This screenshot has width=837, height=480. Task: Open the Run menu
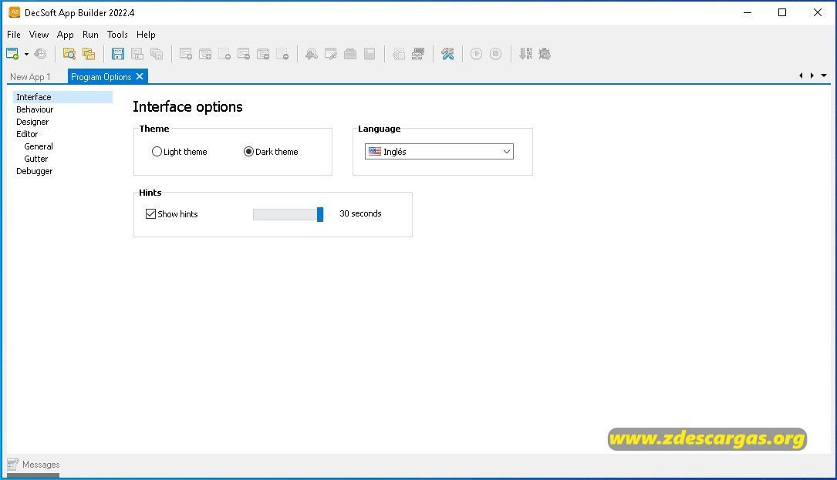[90, 35]
